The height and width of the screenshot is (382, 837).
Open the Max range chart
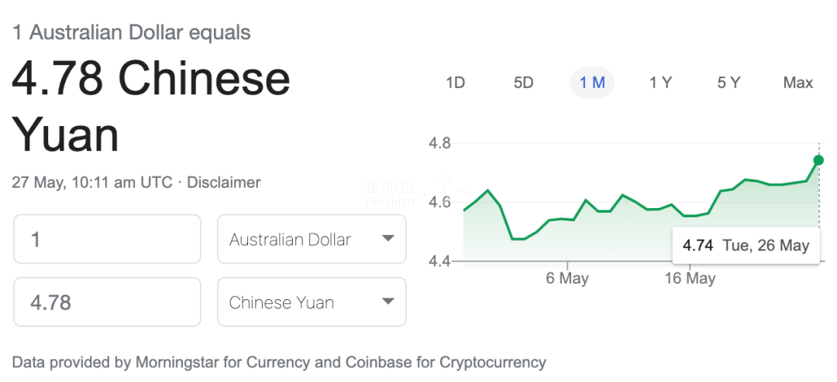(797, 83)
